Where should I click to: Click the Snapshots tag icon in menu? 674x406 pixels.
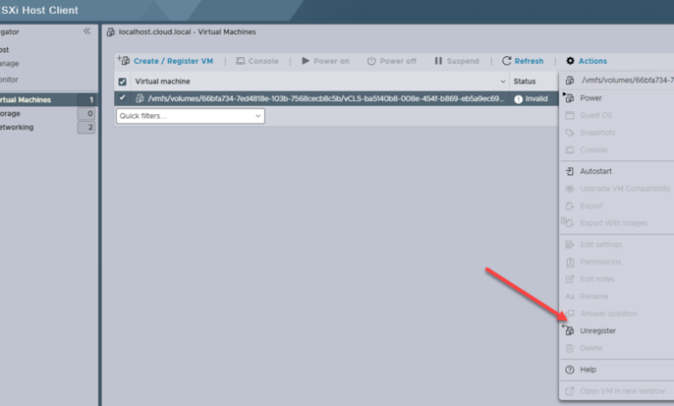tap(570, 132)
